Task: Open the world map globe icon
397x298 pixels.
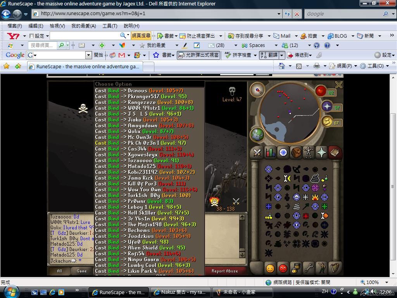Action: coord(257,135)
